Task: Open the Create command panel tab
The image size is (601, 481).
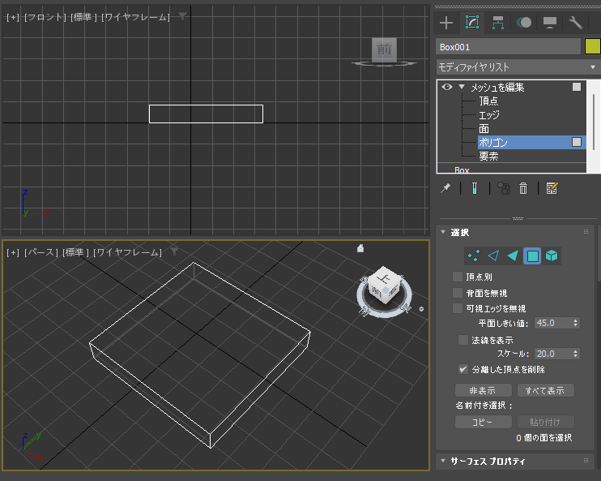Action: point(445,23)
